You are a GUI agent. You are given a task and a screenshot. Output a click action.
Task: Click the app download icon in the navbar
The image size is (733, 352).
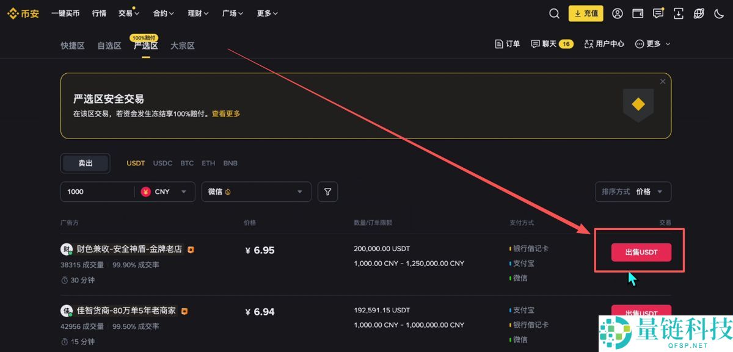678,13
